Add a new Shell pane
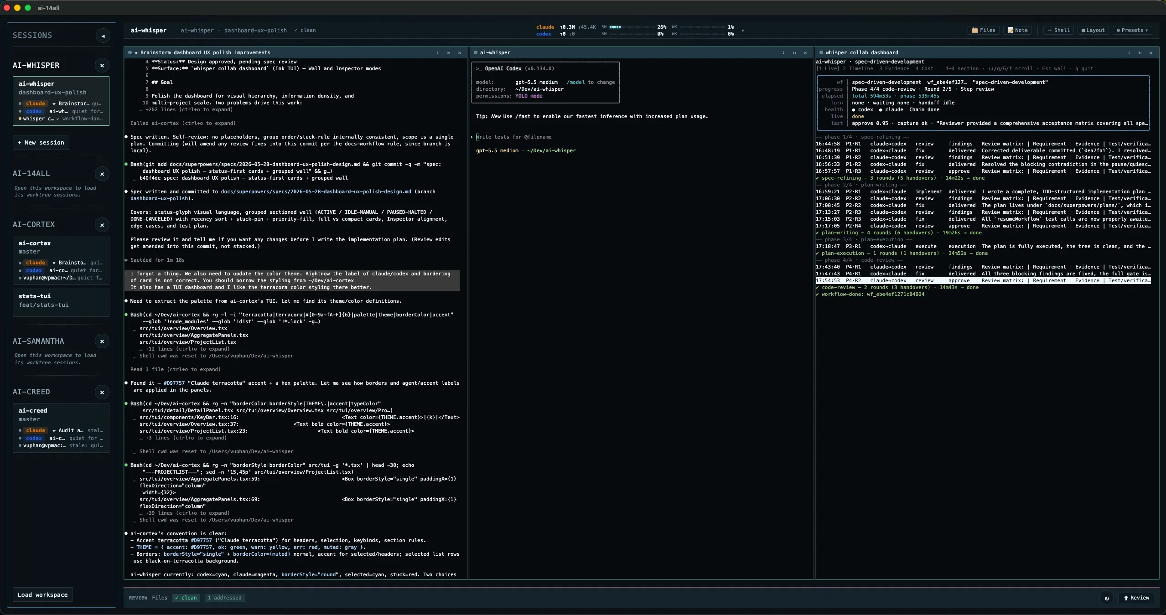The height and width of the screenshot is (615, 1166). pyautogui.click(x=1058, y=31)
